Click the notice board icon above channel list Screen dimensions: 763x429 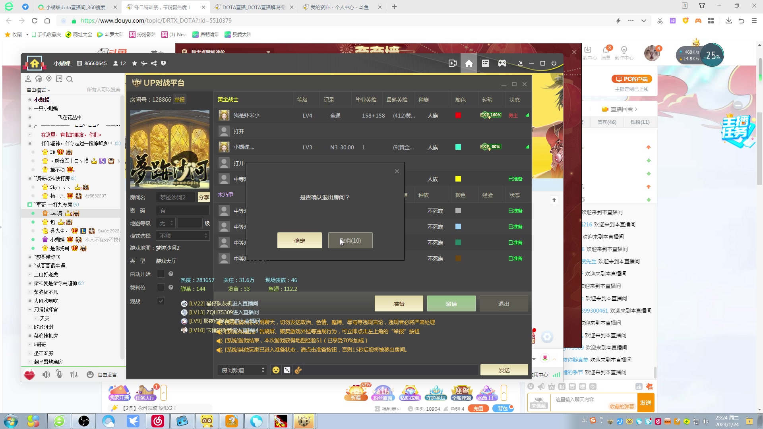59,79
